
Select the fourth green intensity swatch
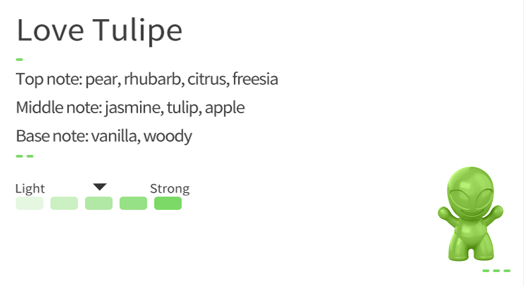(x=133, y=203)
